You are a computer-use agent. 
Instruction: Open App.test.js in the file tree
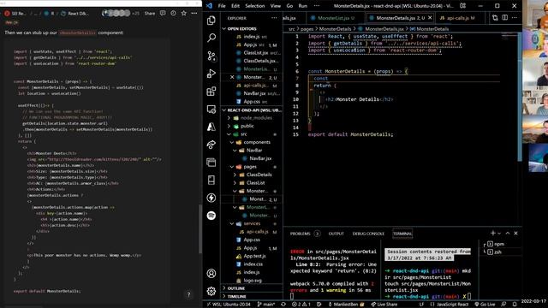pos(254,256)
